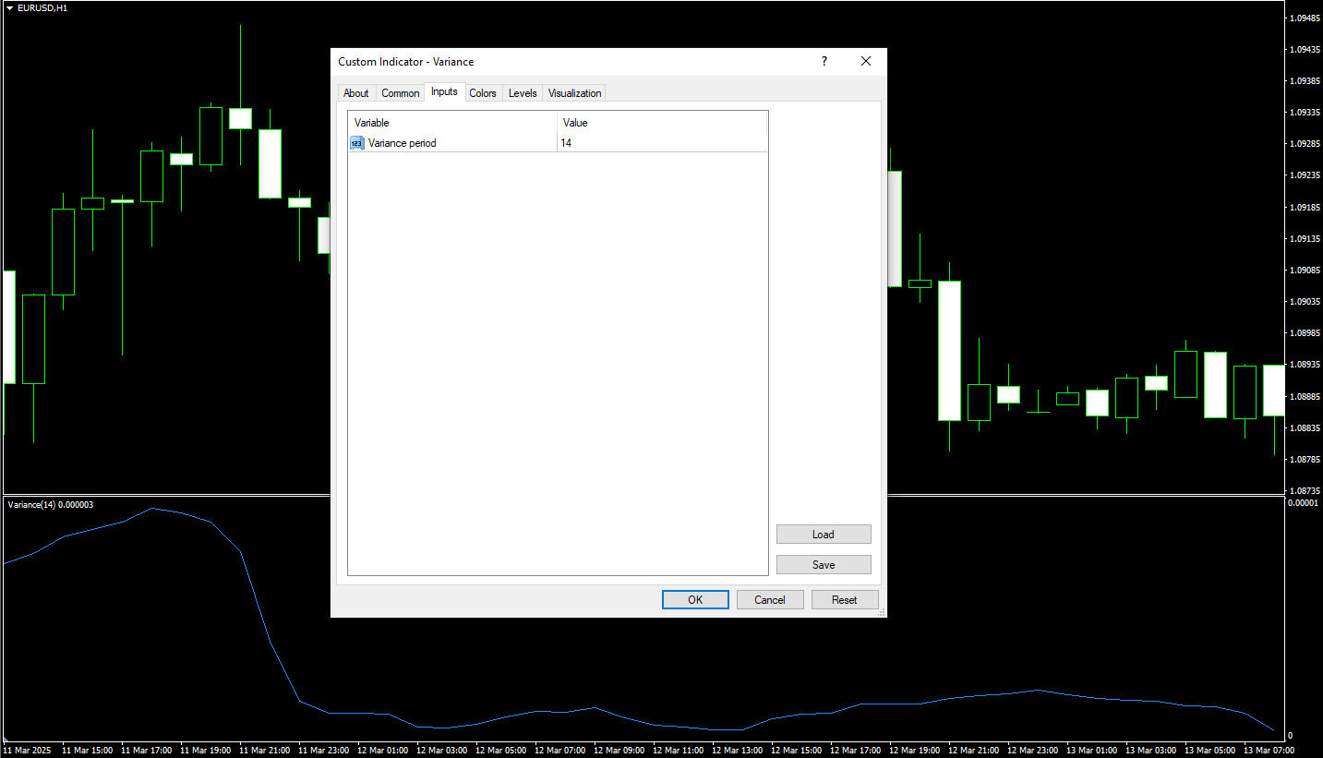Image resolution: width=1323 pixels, height=758 pixels.
Task: Click the Cancel button
Action: click(x=770, y=600)
